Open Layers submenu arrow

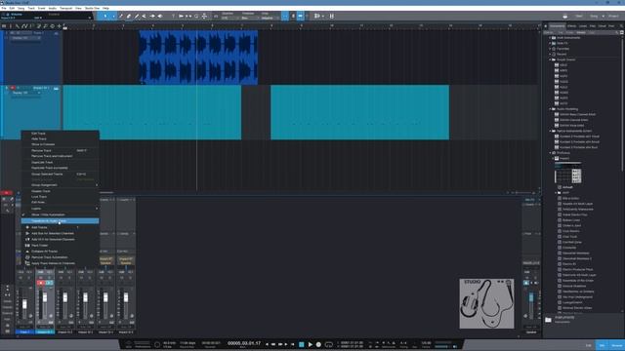click(97, 208)
